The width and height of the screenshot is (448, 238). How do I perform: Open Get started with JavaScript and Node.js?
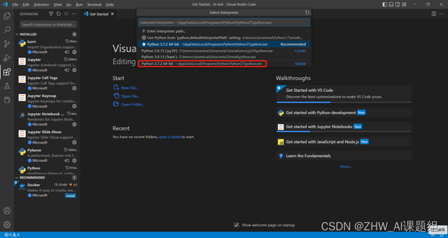[x=344, y=142]
